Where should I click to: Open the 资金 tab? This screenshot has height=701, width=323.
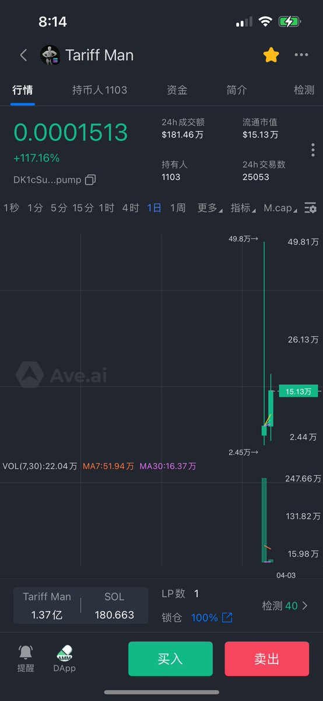[177, 90]
